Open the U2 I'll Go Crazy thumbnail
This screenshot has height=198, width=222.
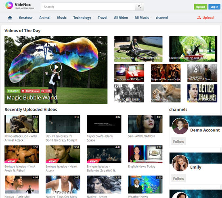63,124
